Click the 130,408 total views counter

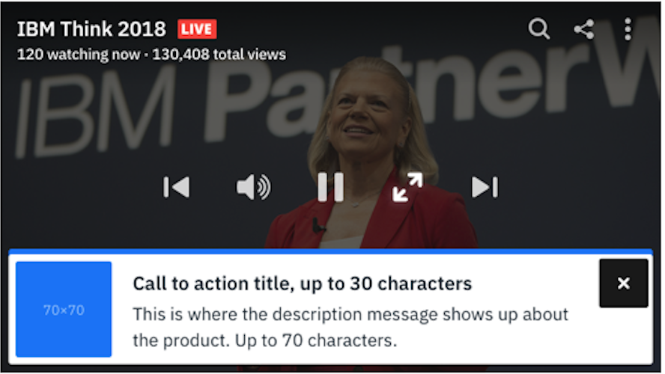pyautogui.click(x=219, y=54)
